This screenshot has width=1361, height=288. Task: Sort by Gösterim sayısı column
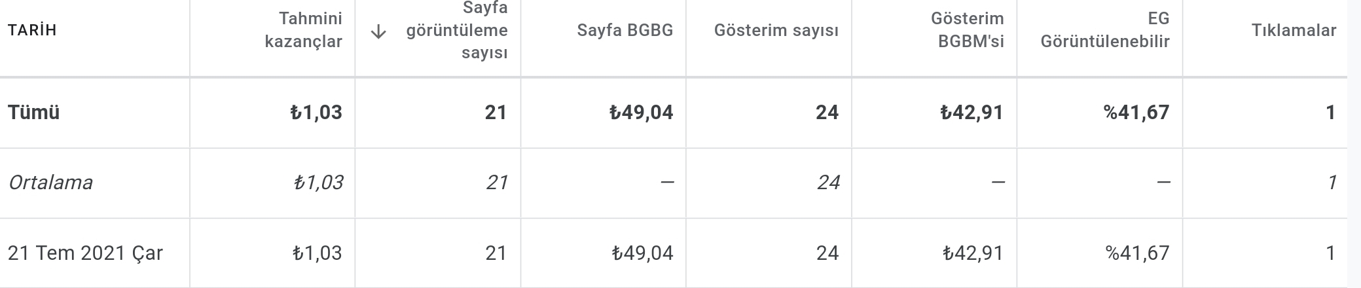776,30
